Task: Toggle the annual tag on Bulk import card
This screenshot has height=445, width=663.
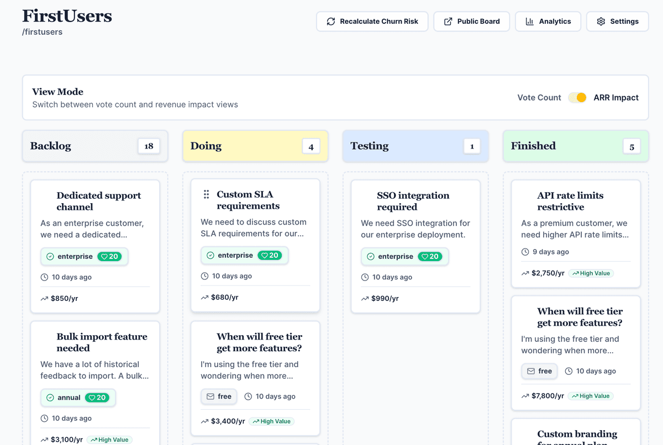Action: (78, 398)
